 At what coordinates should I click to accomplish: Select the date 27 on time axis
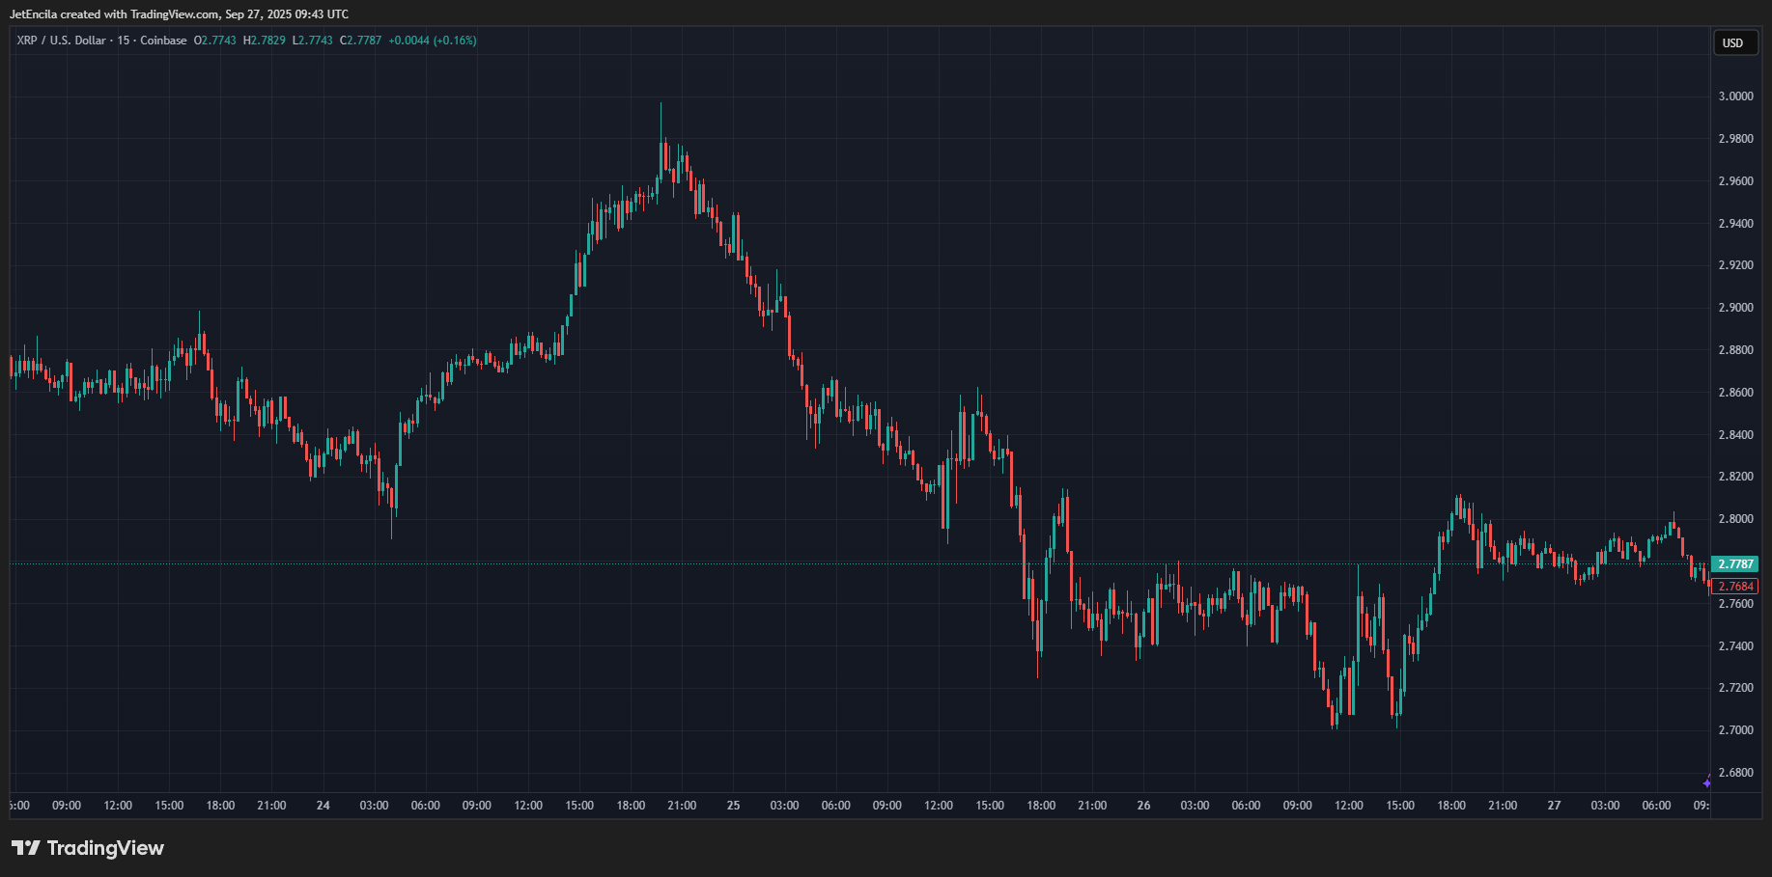point(1554,806)
